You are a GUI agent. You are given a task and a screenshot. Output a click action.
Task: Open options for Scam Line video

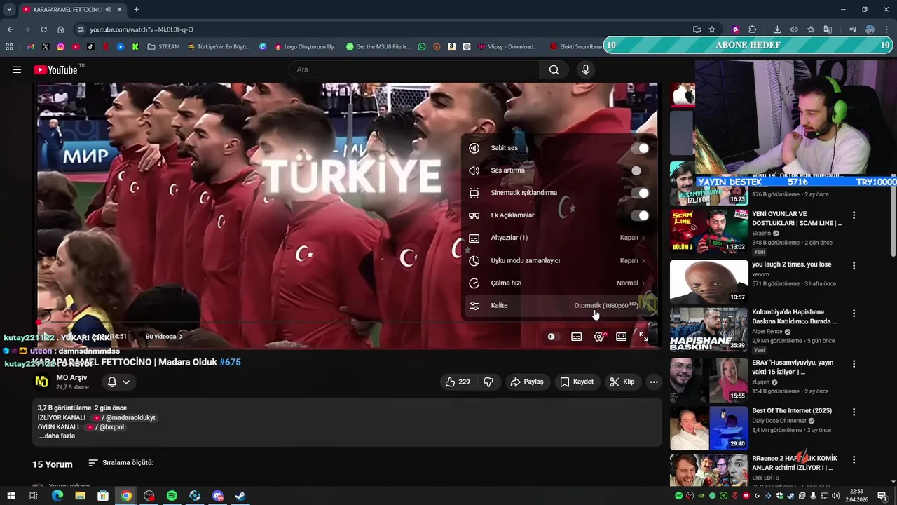click(854, 215)
